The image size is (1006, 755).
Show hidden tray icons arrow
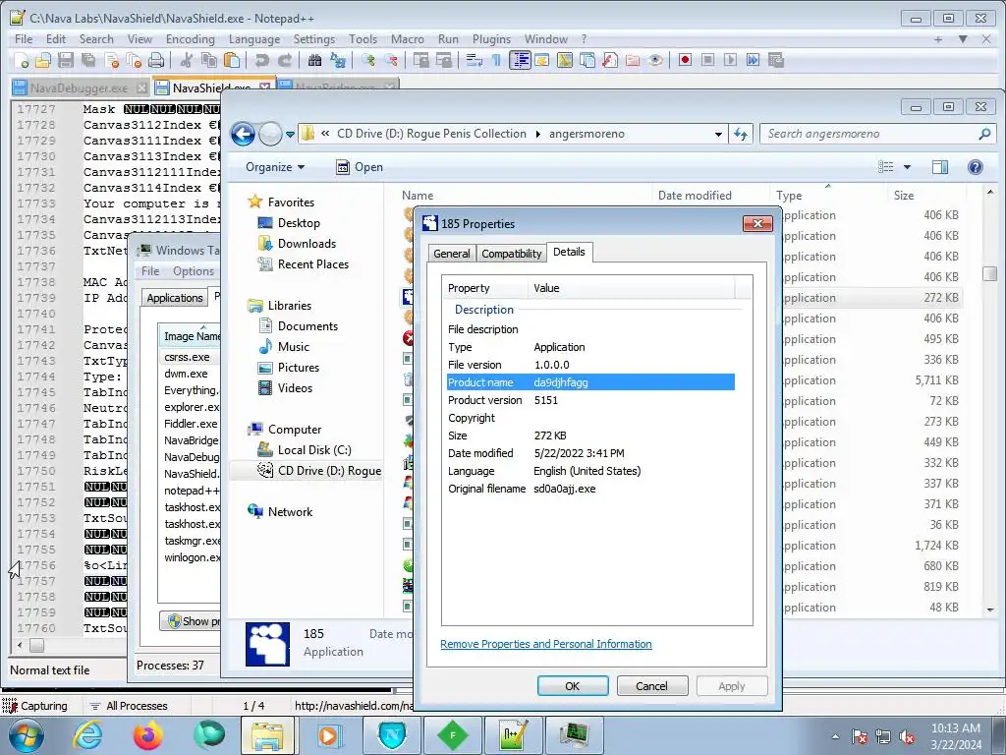click(835, 736)
